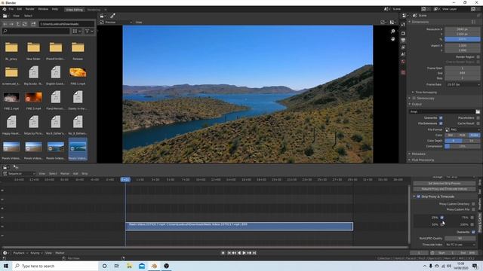This screenshot has height=271, width=483.
Task: Switch to the Rendering workspace tab
Action: [x=94, y=10]
